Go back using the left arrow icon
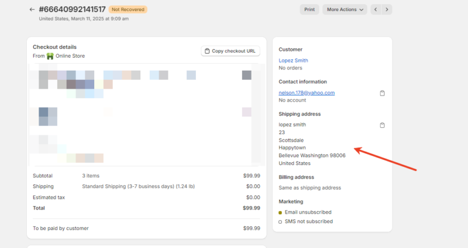Image resolution: width=468 pixels, height=248 pixels. (32, 10)
